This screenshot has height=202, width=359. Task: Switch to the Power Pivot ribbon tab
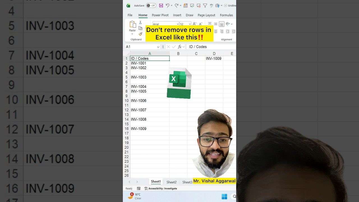(x=160, y=15)
